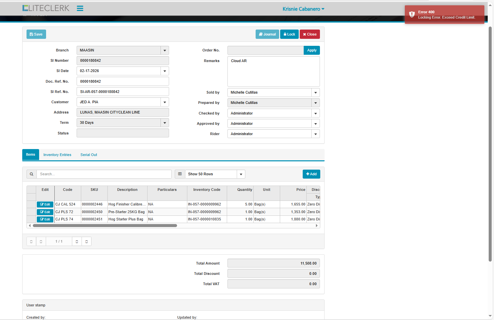Edit the CJ PLS 74 item row
This screenshot has width=494, height=320.
45,219
